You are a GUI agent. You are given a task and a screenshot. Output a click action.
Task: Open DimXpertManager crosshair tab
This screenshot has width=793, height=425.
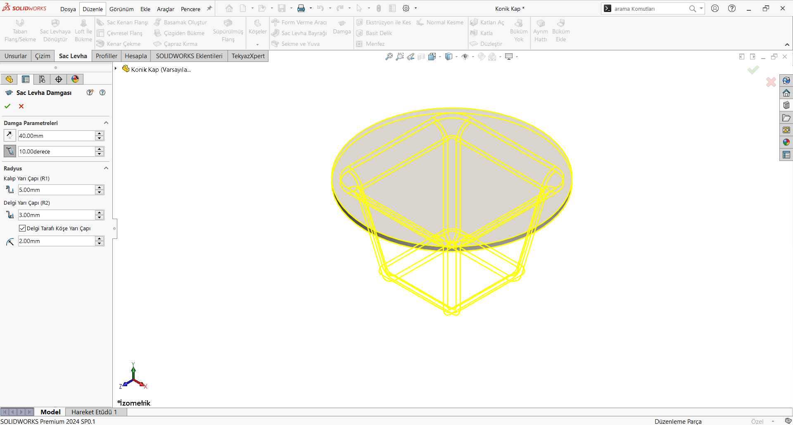coord(59,79)
